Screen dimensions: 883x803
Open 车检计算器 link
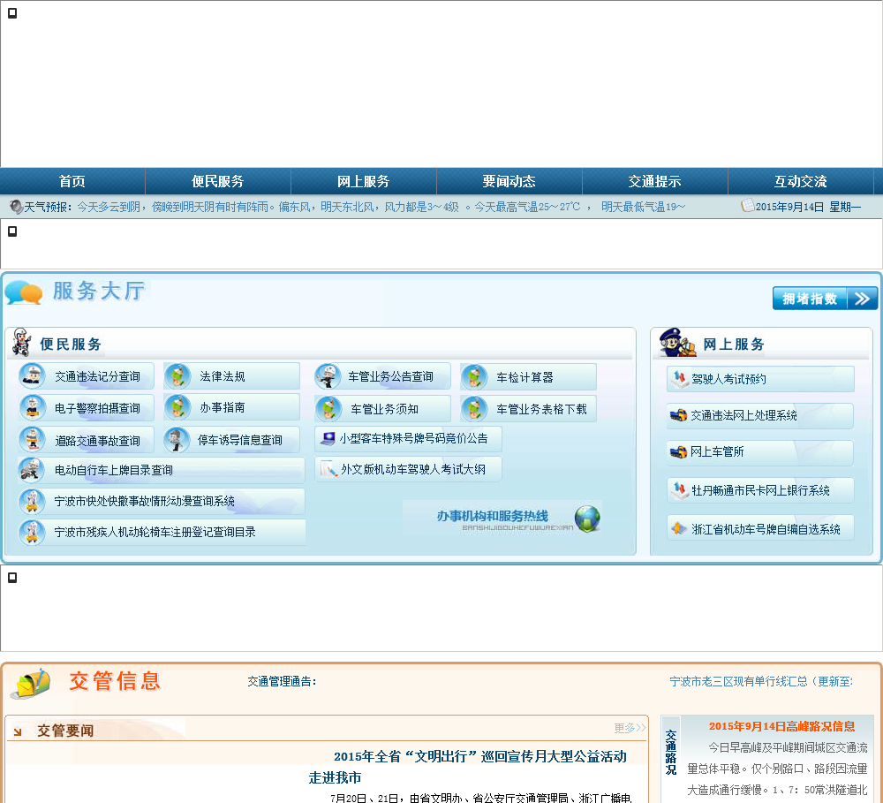pyautogui.click(x=525, y=377)
